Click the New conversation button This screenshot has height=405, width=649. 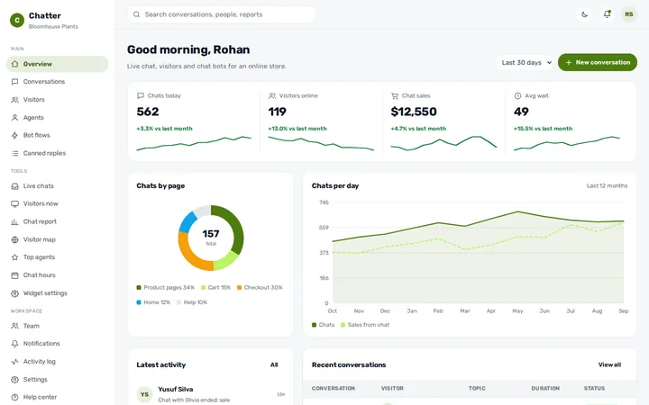pyautogui.click(x=598, y=62)
